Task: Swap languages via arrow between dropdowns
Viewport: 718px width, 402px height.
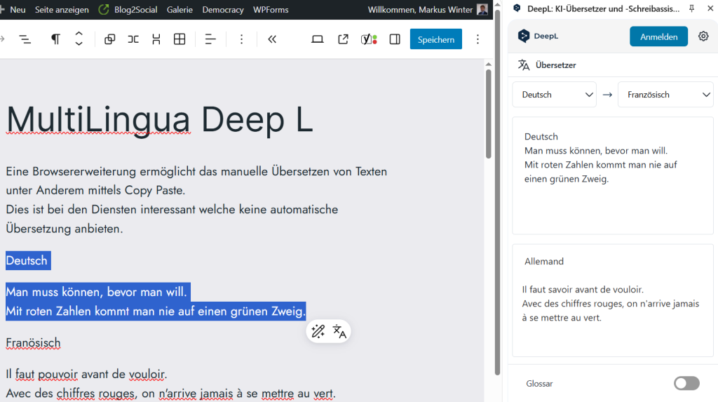Action: [x=607, y=95]
